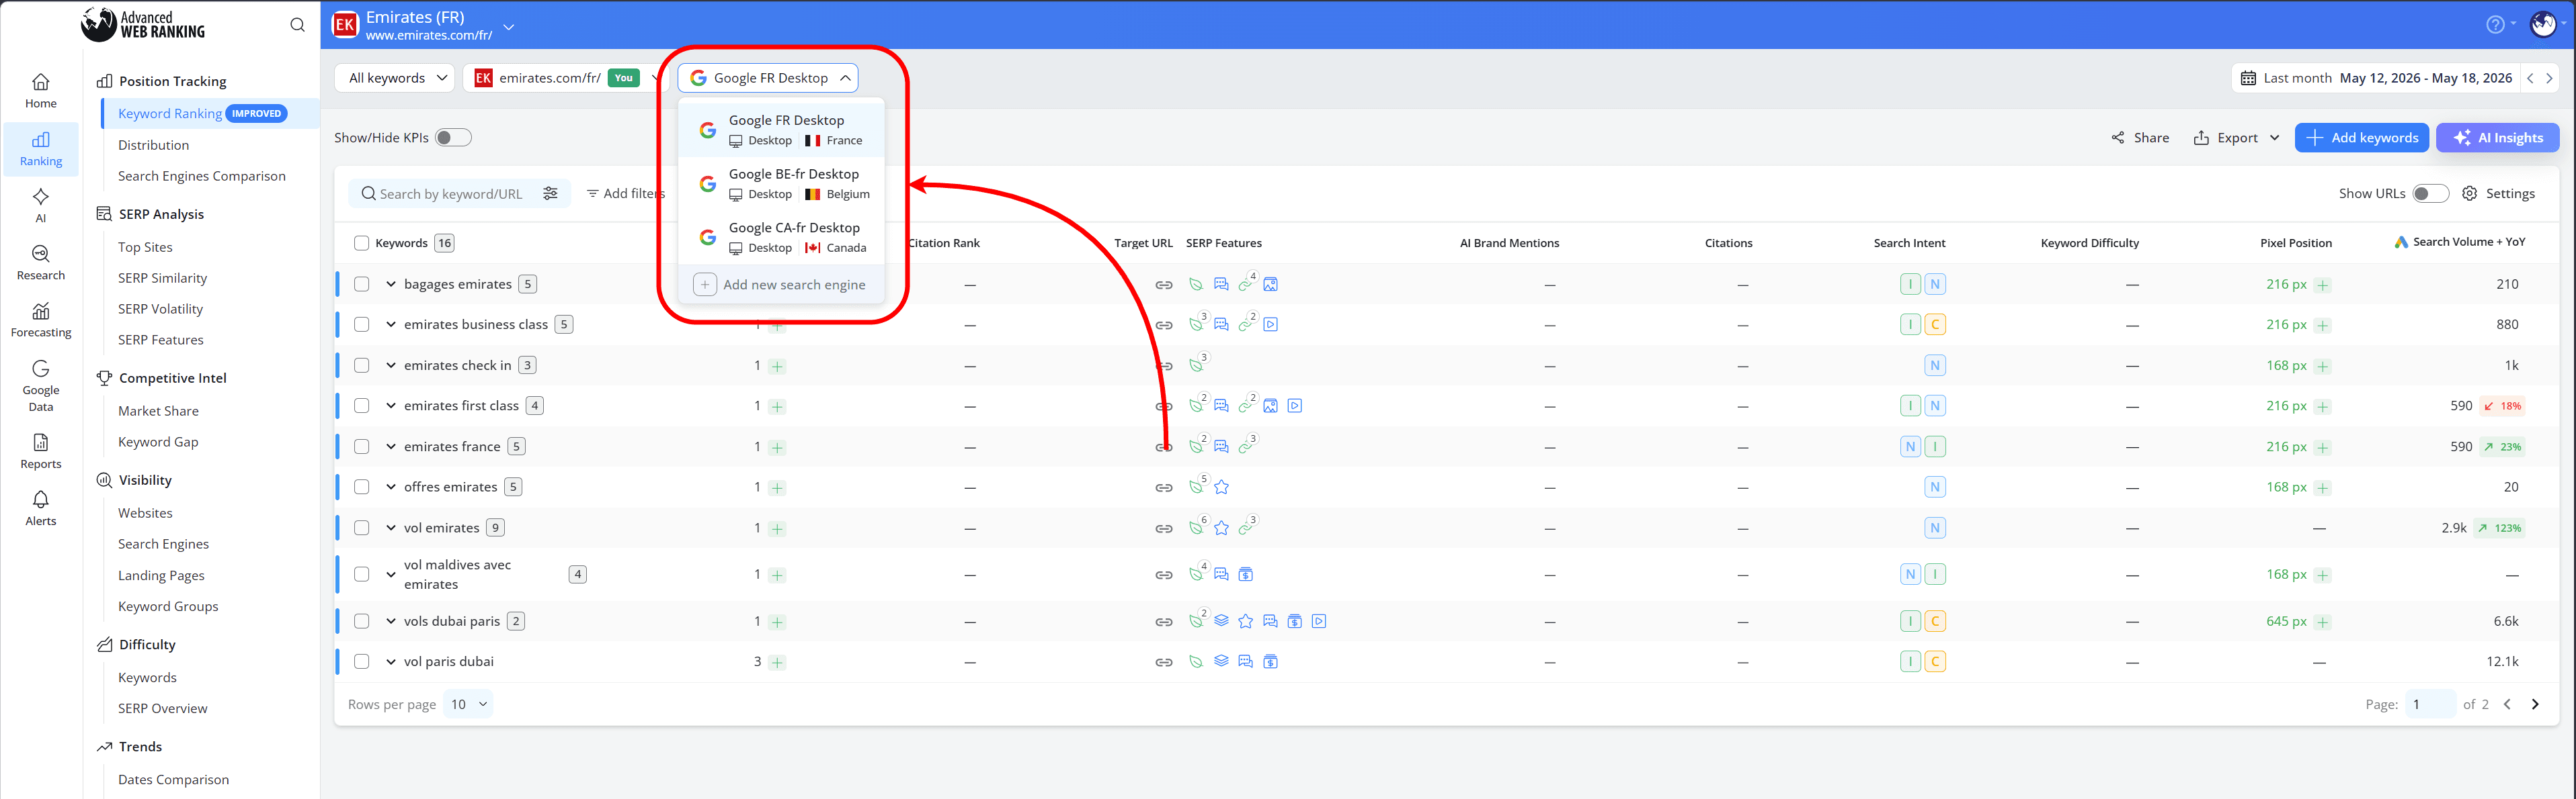Click the target URL link icon for bagages emirates
Screen dimensions: 2576x799
click(1164, 285)
